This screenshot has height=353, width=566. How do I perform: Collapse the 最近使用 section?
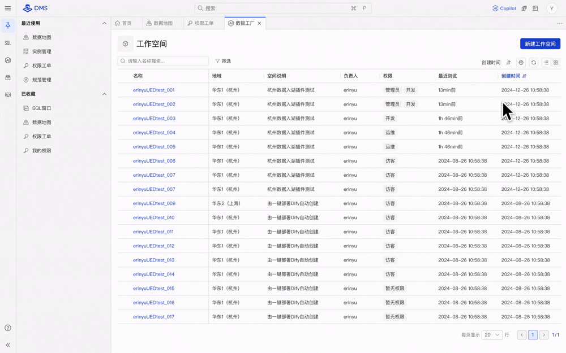tap(104, 23)
